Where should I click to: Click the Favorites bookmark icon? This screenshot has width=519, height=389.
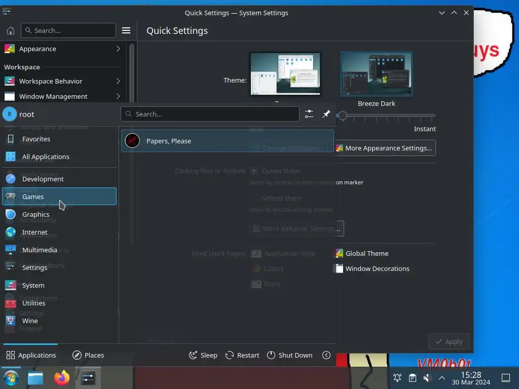pyautogui.click(x=11, y=139)
